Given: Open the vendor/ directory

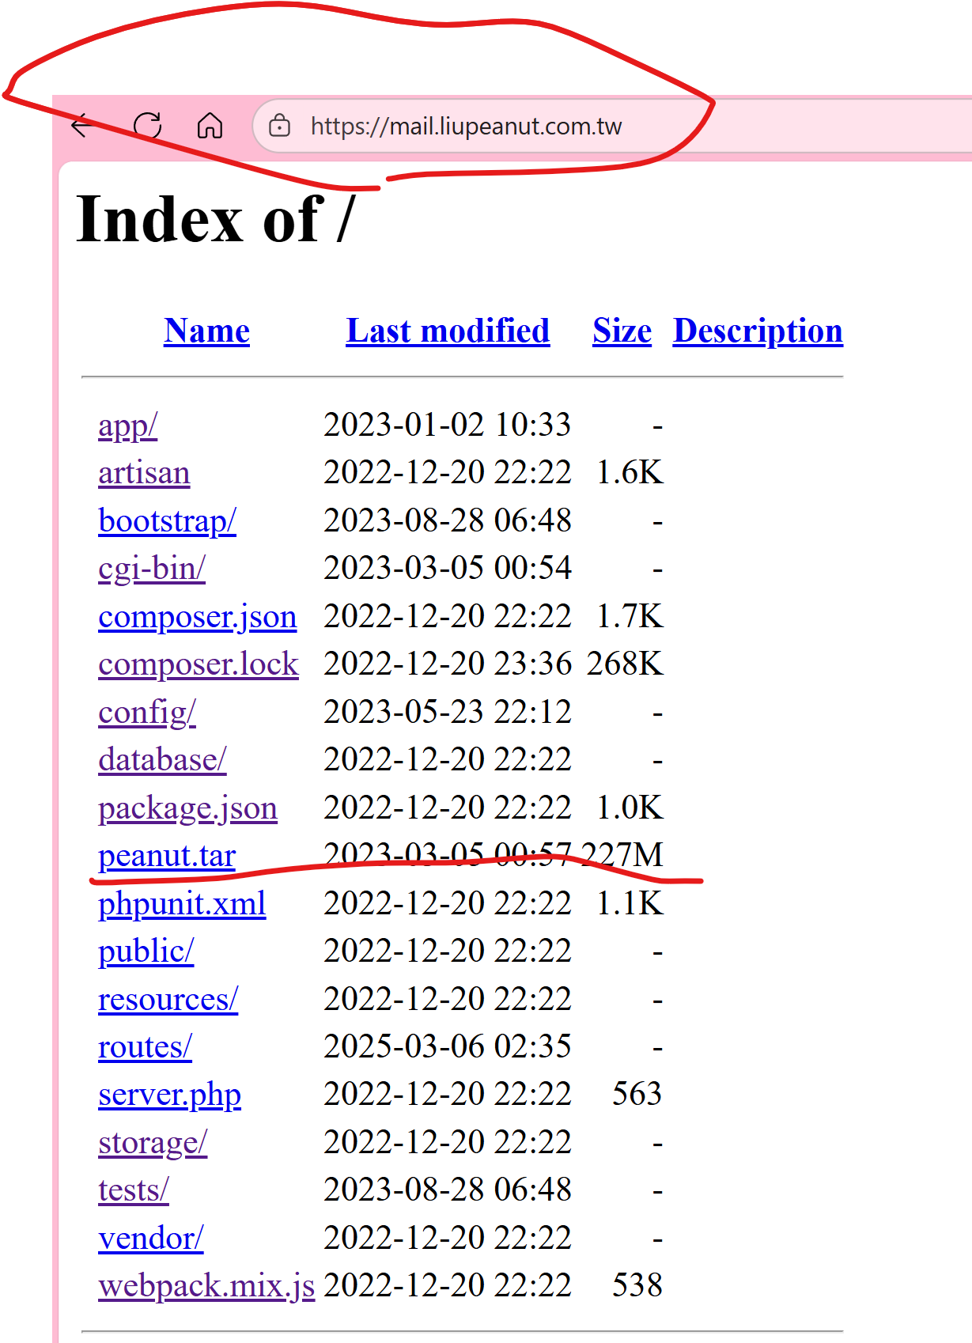Looking at the screenshot, I should pyautogui.click(x=151, y=1238).
